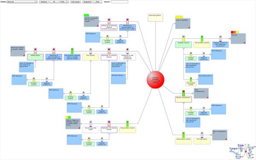Screen dimensions: 256x160
Task: Select the central red hazard event circle
Action: (x=155, y=80)
